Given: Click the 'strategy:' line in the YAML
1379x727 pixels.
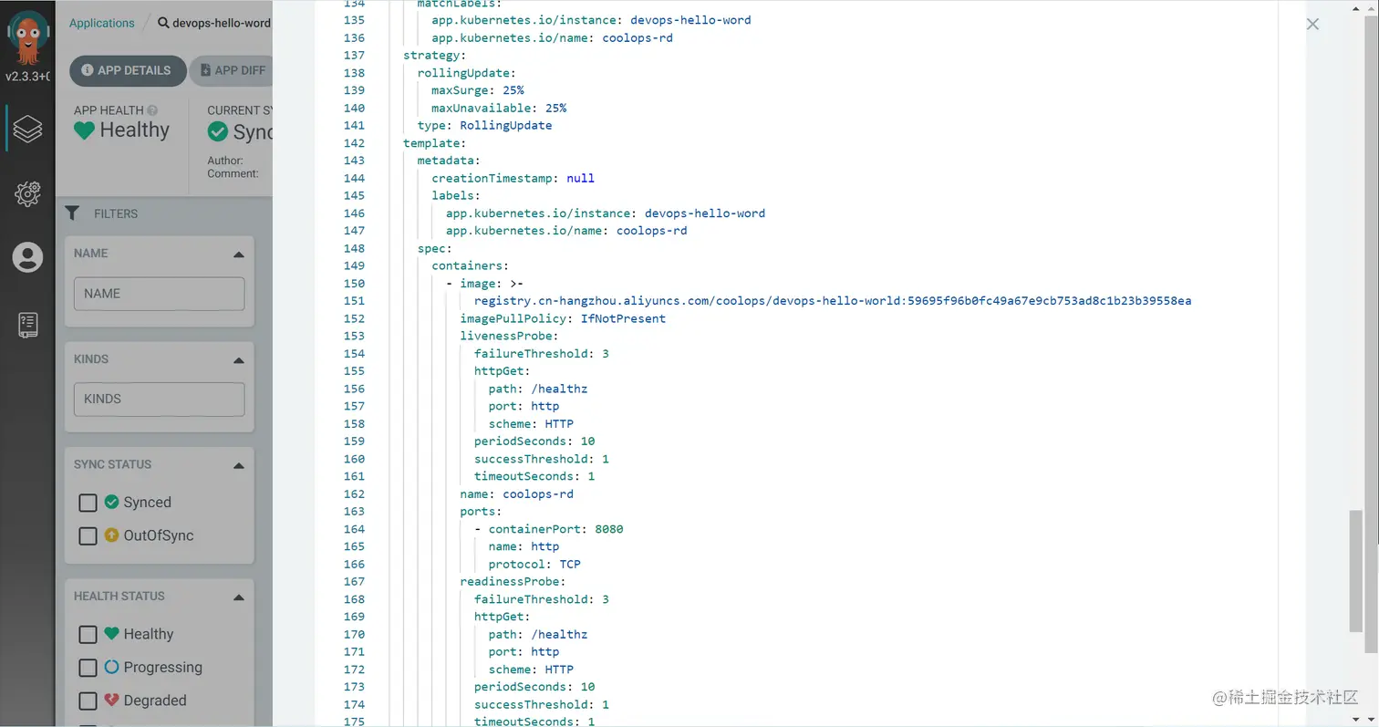Looking at the screenshot, I should (434, 55).
